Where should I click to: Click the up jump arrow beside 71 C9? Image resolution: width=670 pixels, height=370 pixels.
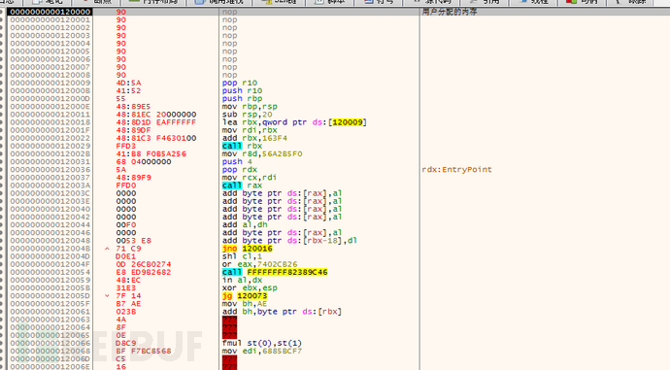[x=107, y=249]
